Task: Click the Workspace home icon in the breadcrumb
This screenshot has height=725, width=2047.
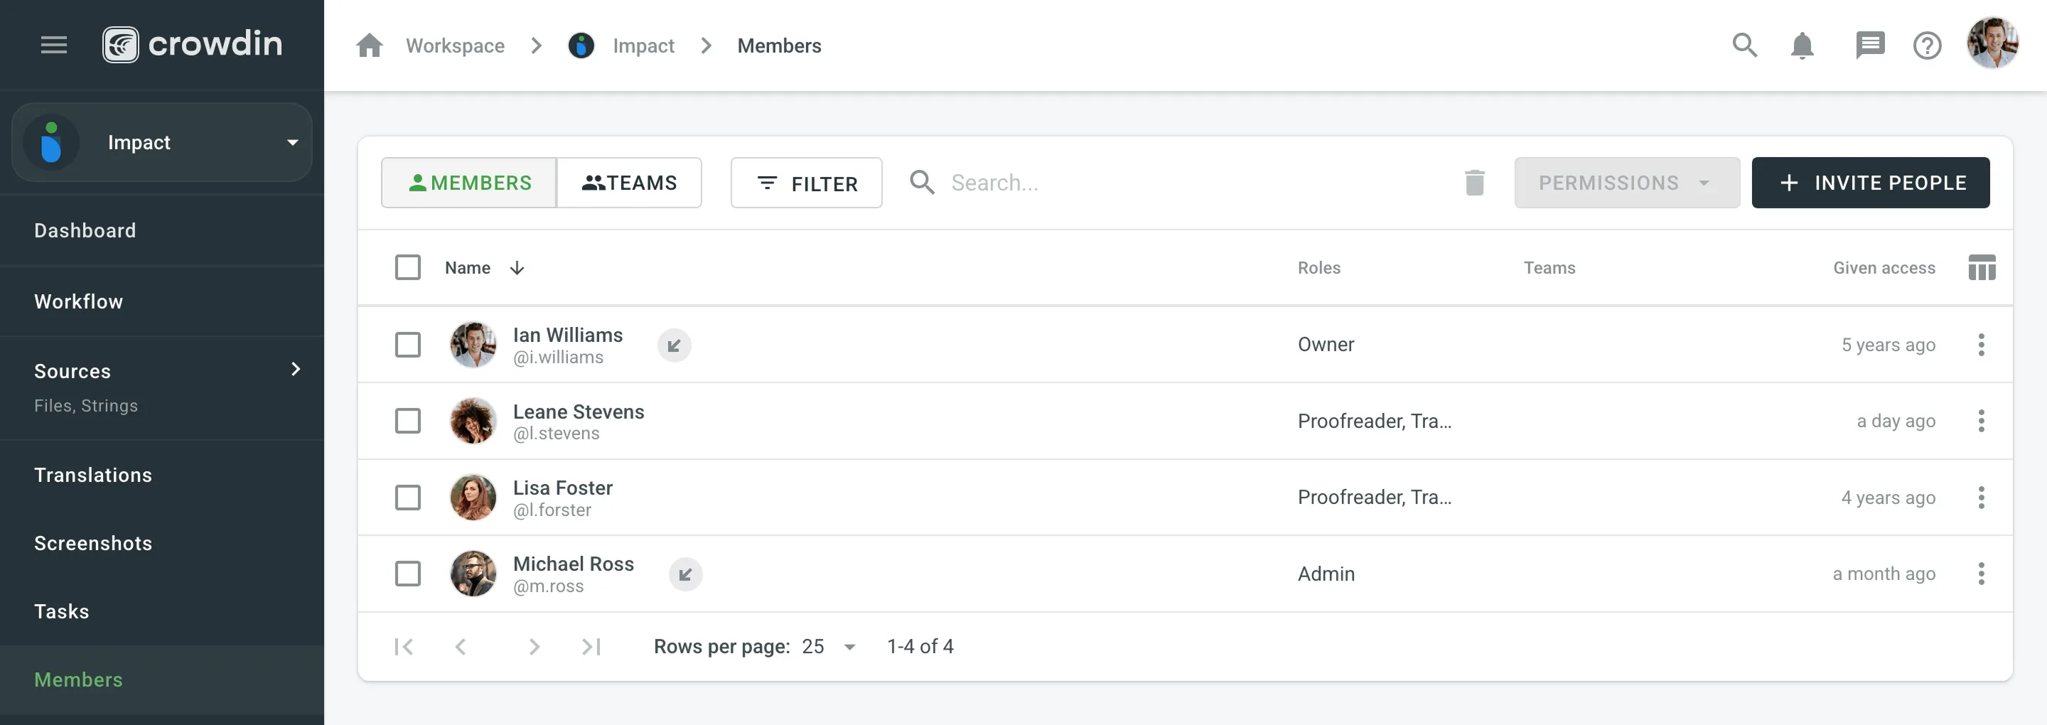Action: click(x=370, y=45)
